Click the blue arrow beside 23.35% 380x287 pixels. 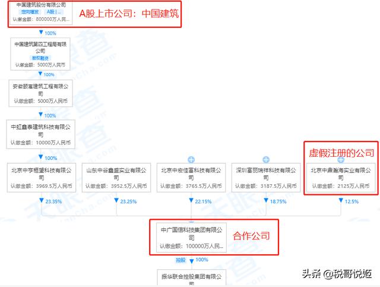click(x=42, y=200)
